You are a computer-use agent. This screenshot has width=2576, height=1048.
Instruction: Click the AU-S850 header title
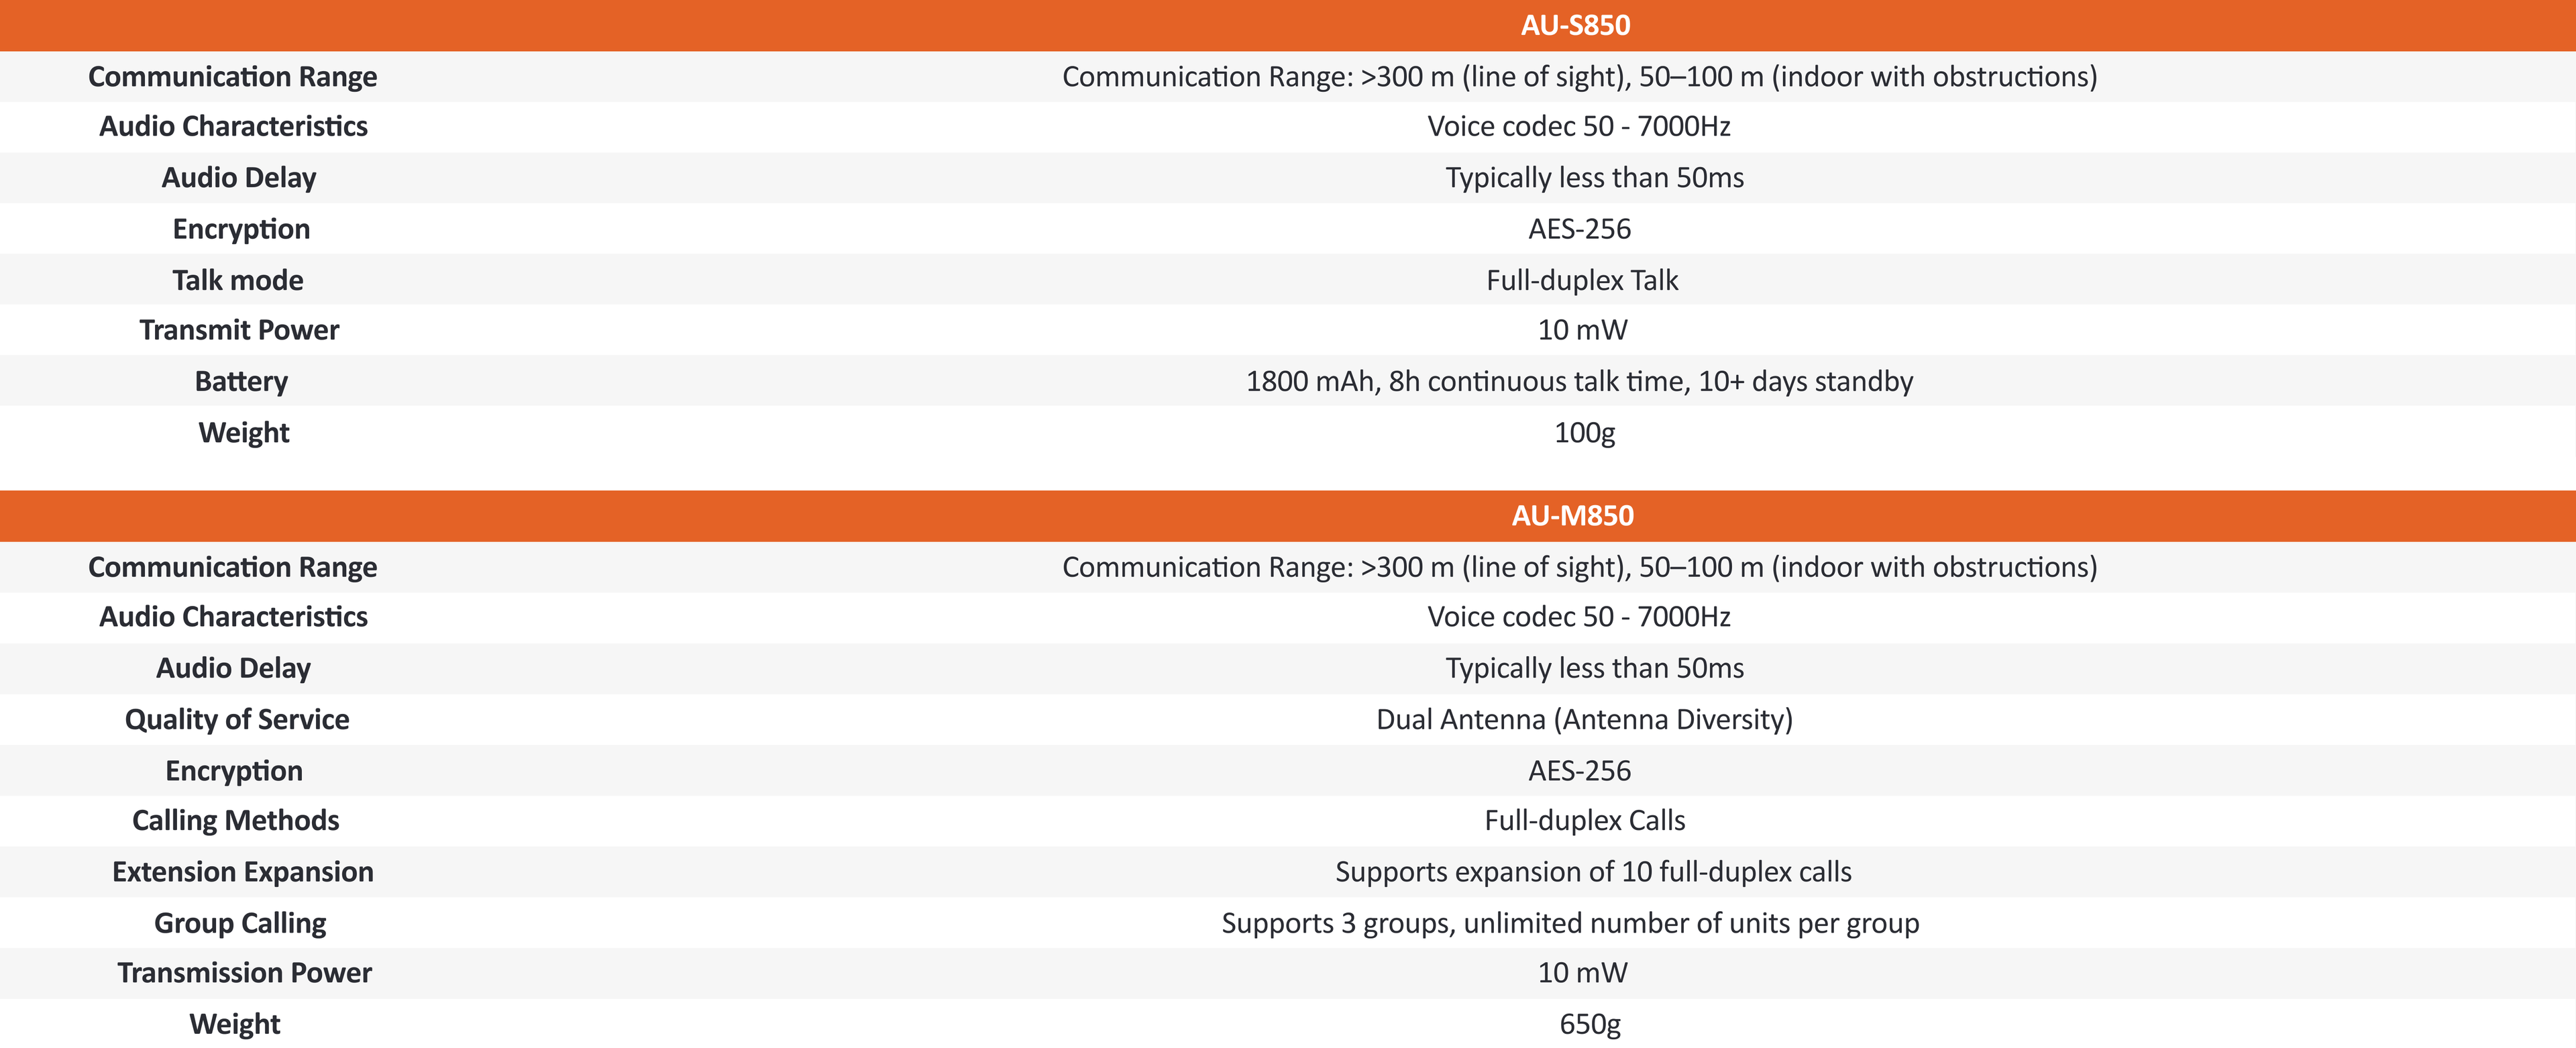click(1575, 25)
